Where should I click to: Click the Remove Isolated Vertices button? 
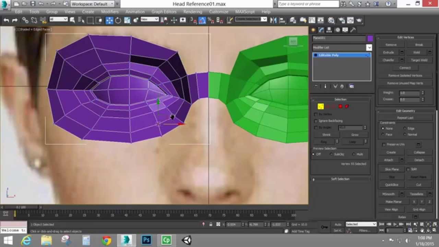coord(405,75)
